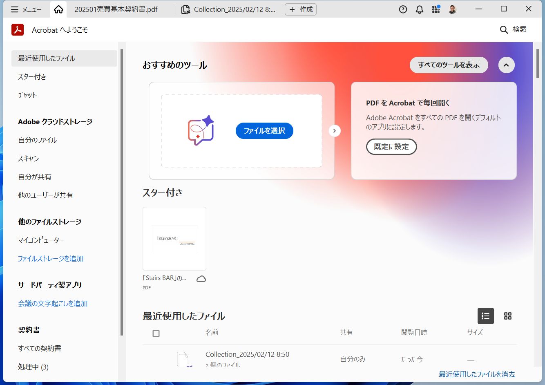Screen dimensions: 545x385
Task: Switch to 202501売買基本契約書.pdf tab
Action: (x=116, y=9)
